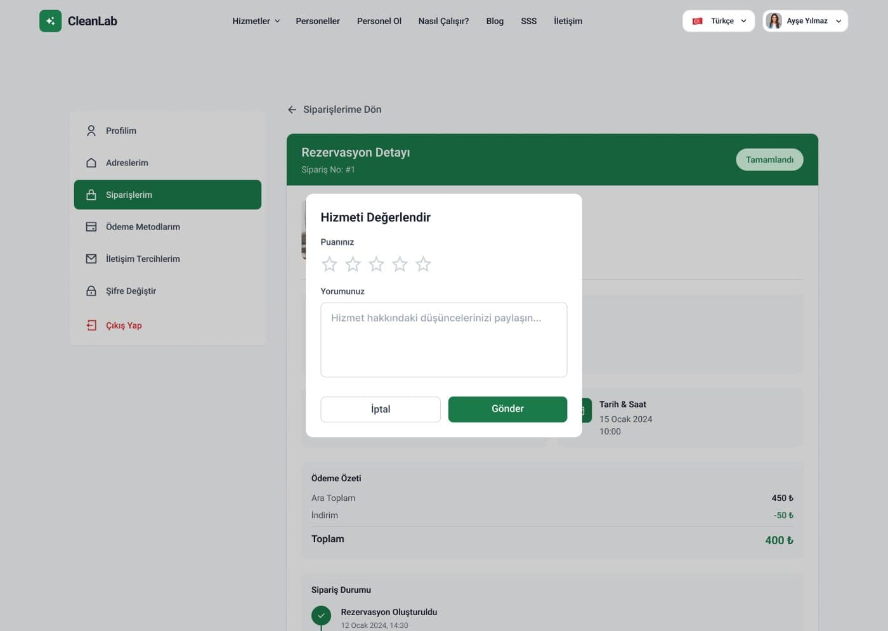Click the Adreslerim home icon
Screen dimensions: 888x631
[91, 163]
